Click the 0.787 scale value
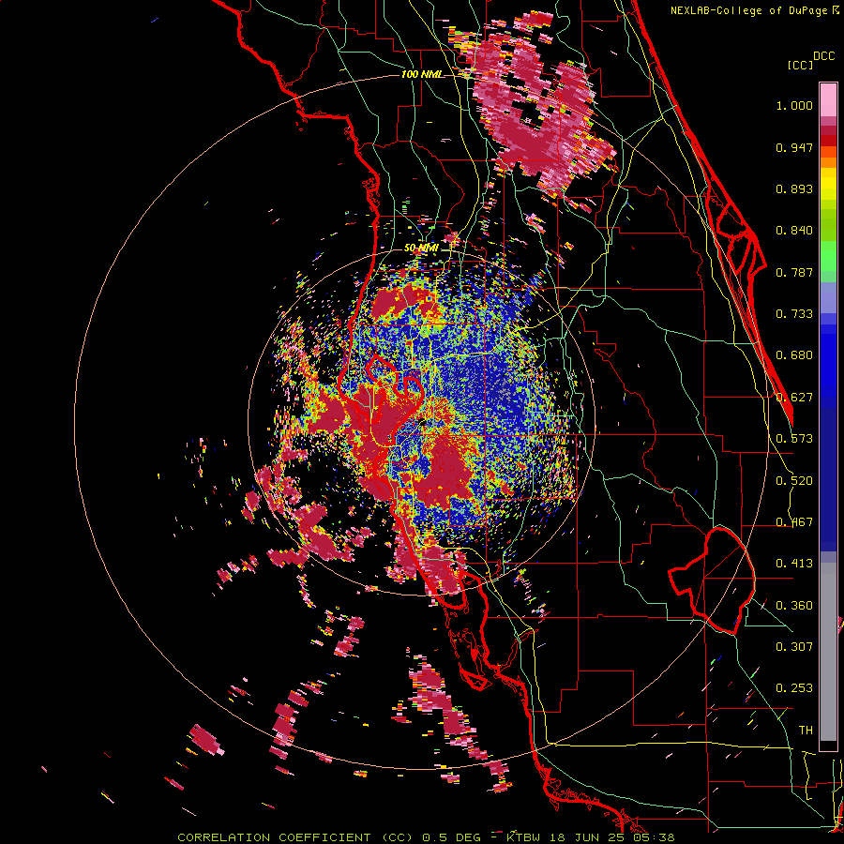This screenshot has width=844, height=844. pos(794,272)
